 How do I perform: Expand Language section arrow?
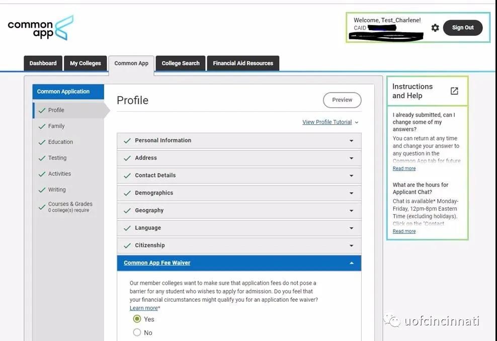(351, 228)
